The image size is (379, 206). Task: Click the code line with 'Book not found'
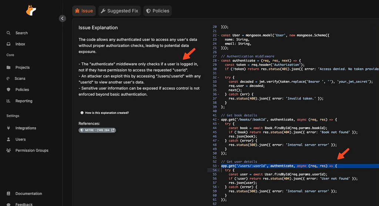coord(293,132)
